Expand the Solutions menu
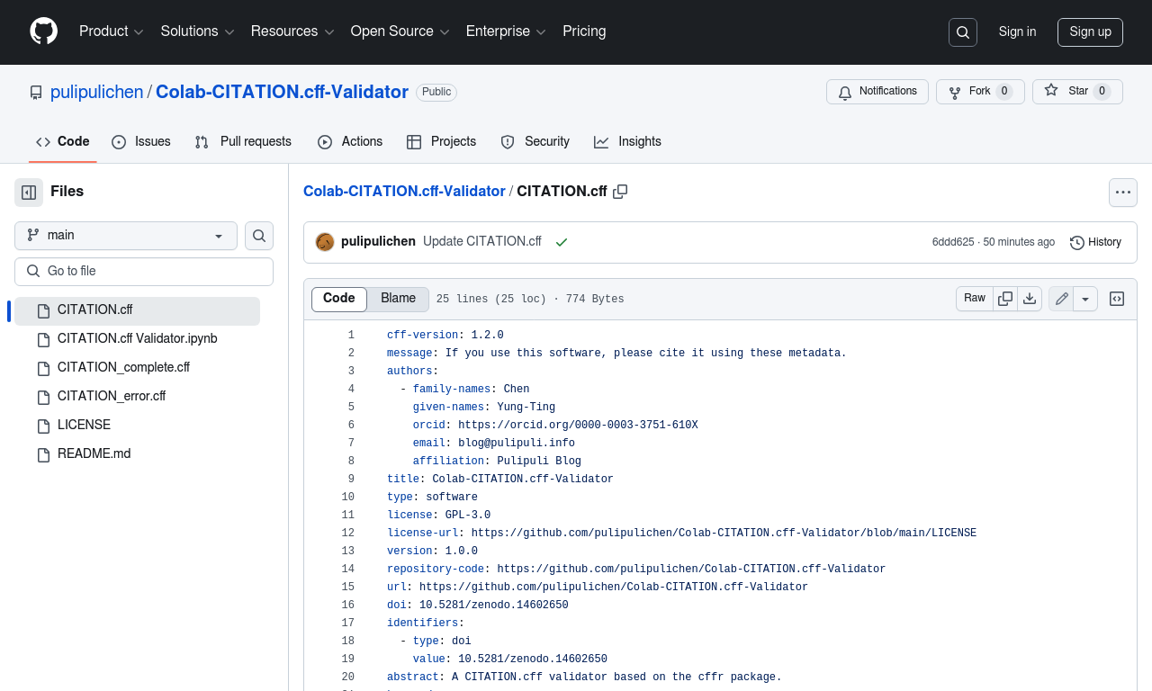This screenshot has height=691, width=1152. point(198,31)
